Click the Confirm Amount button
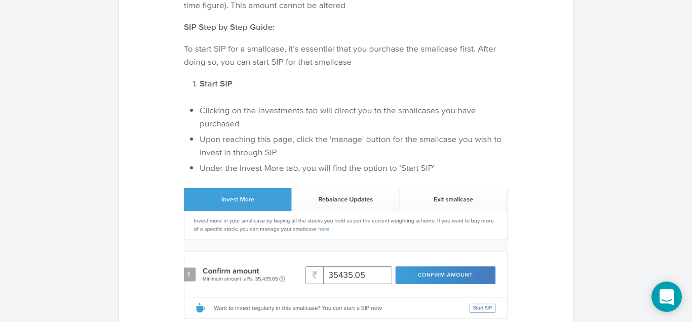Screen dimensions: 692x322 pyautogui.click(x=445, y=275)
